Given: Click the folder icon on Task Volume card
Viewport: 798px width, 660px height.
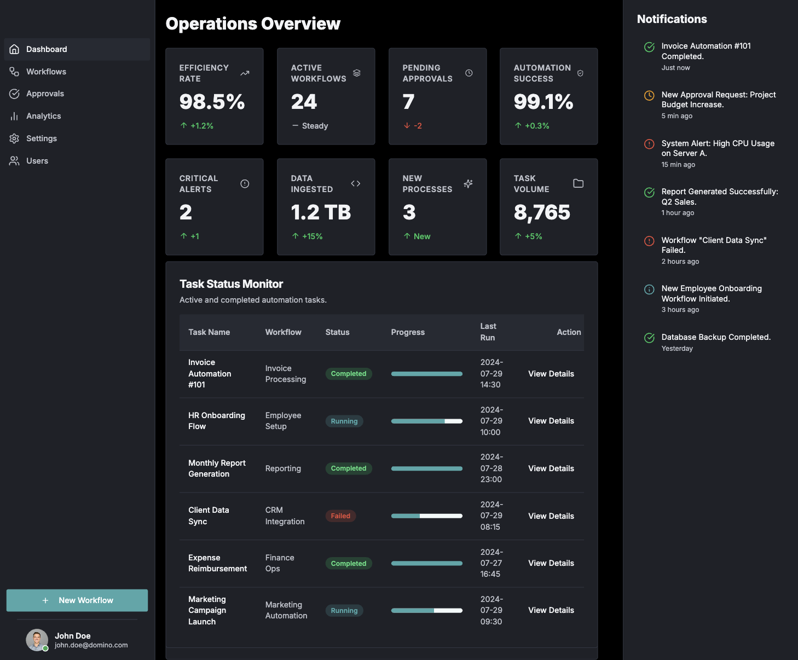Looking at the screenshot, I should (x=578, y=183).
